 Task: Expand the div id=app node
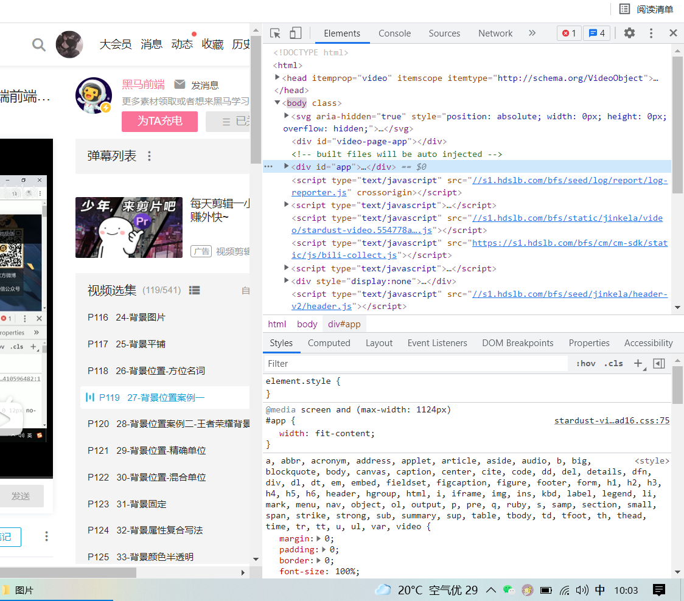(x=286, y=166)
